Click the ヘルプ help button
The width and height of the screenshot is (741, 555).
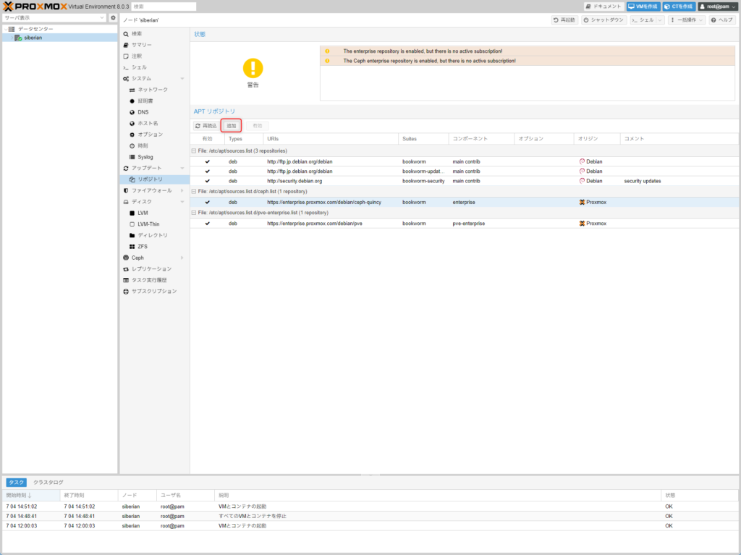click(x=722, y=20)
